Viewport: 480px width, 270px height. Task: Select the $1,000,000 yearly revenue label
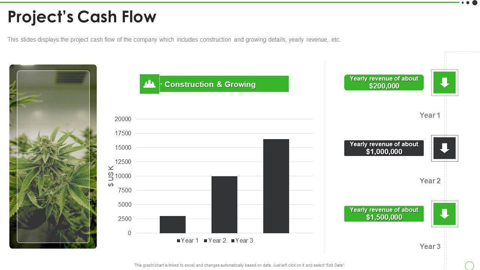pos(384,148)
